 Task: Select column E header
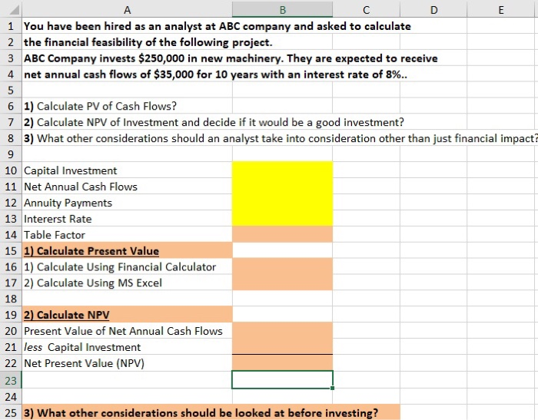[x=500, y=10]
